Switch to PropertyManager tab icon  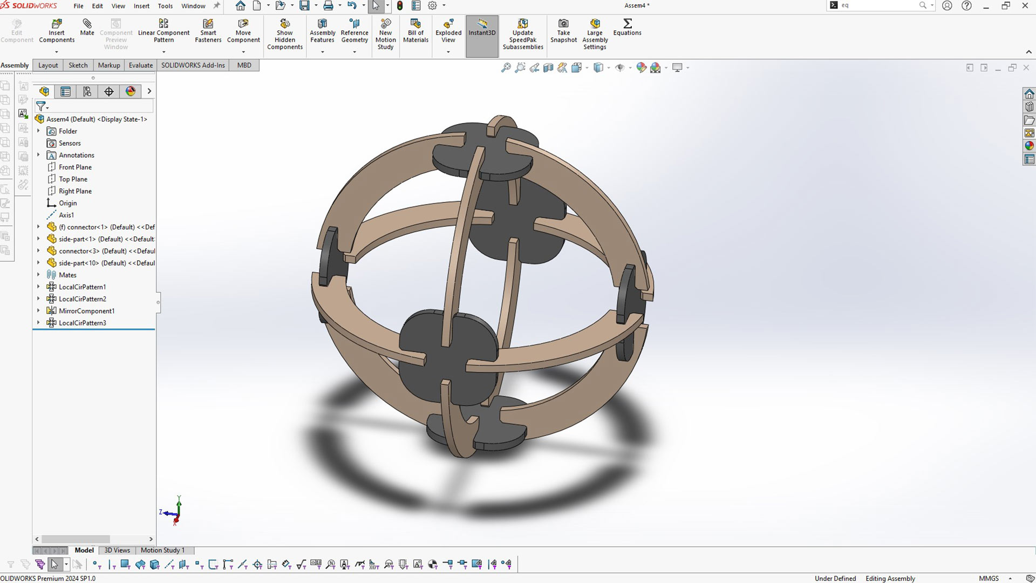tap(65, 91)
